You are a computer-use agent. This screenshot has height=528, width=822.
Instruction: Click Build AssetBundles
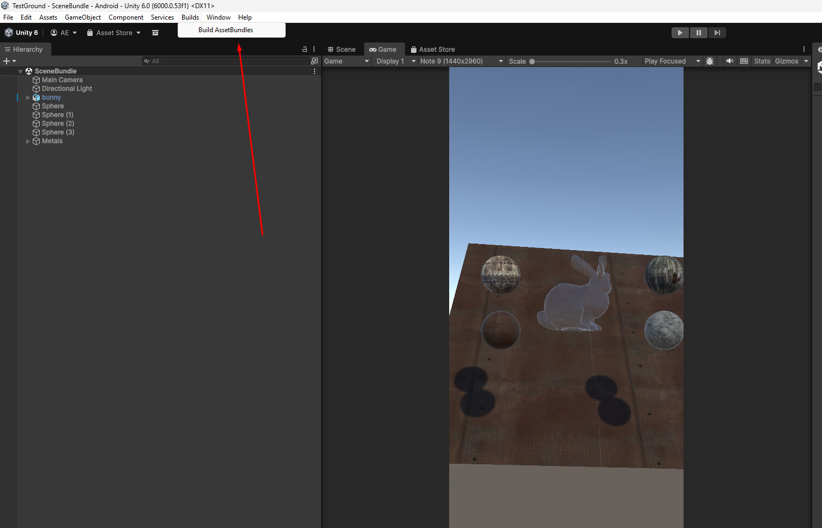[x=225, y=30]
